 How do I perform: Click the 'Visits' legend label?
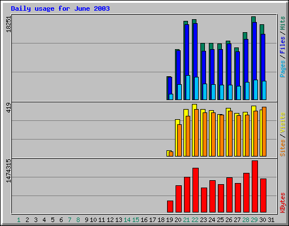282,123
